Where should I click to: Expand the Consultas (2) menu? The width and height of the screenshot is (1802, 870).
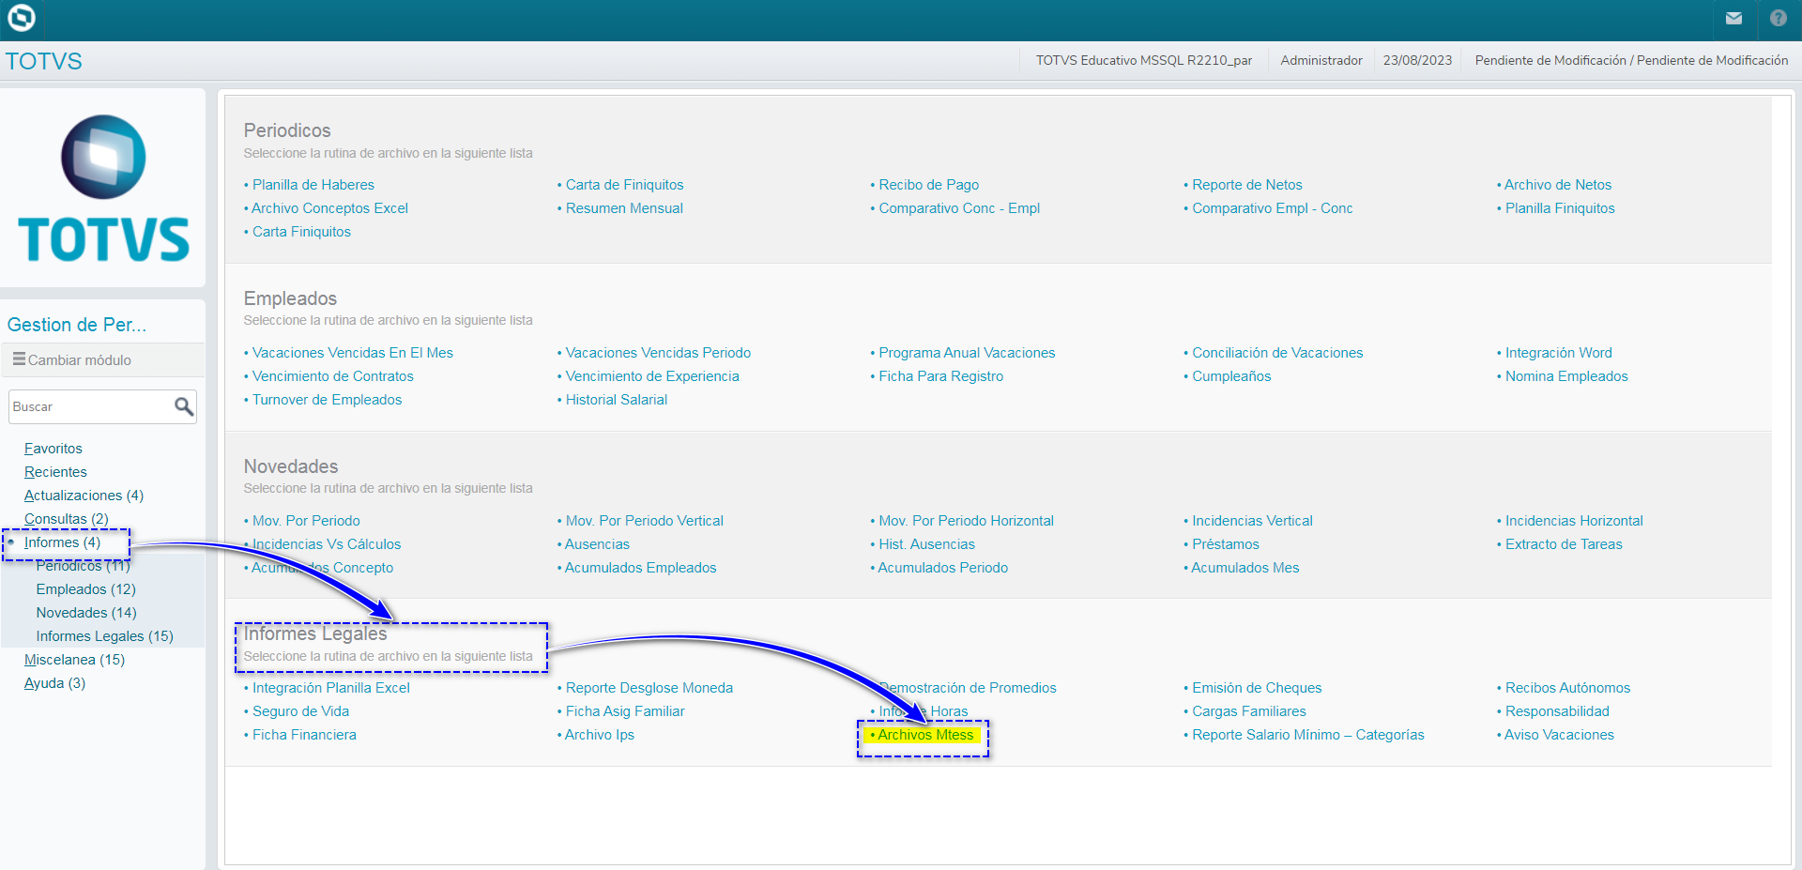[66, 519]
